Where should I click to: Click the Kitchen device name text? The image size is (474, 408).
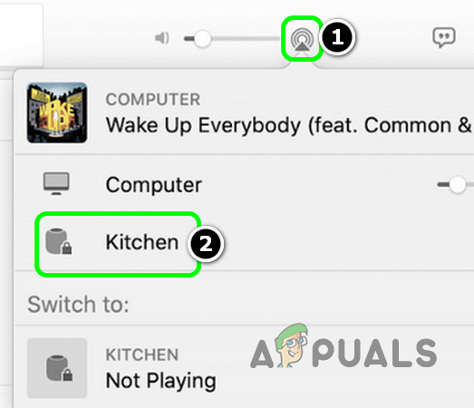[142, 242]
